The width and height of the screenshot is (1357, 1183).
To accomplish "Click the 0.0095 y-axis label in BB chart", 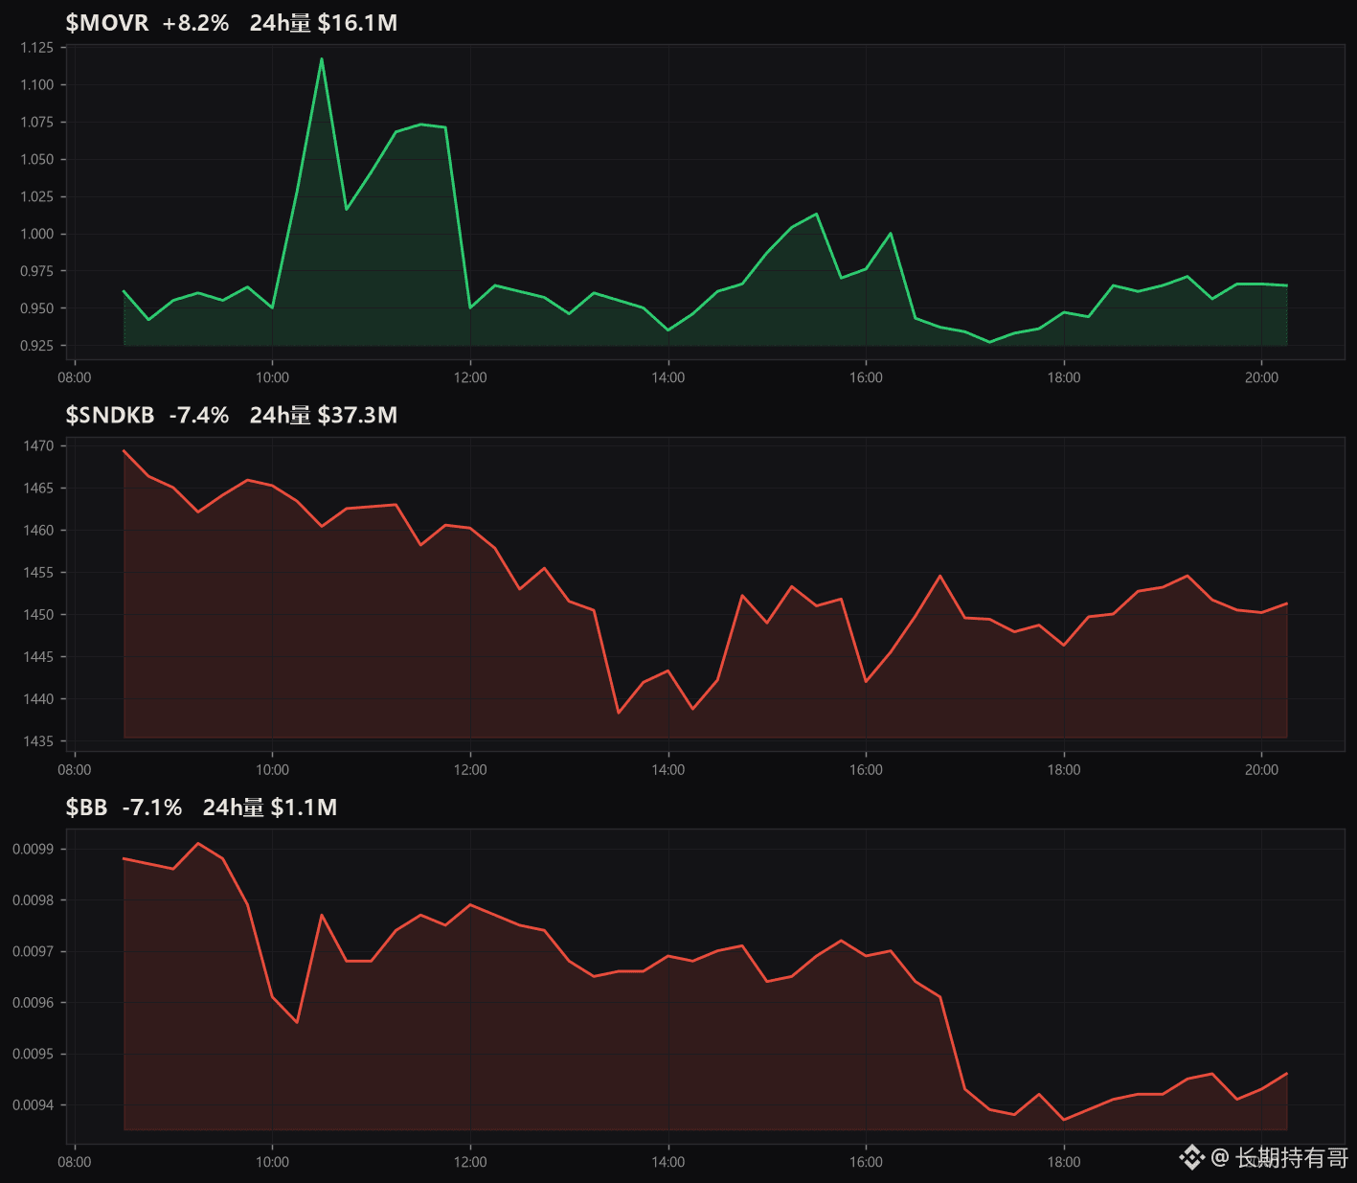I will 34,1055.
